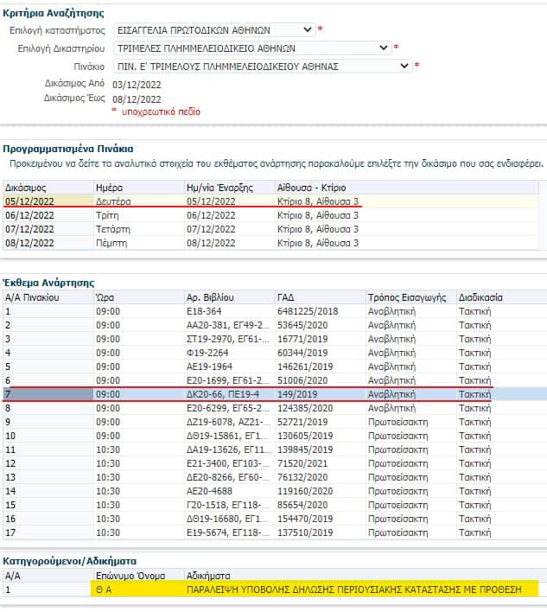Viewport: 547px width, 612px height.
Task: Click the Ημέρα column header
Action: point(139,188)
